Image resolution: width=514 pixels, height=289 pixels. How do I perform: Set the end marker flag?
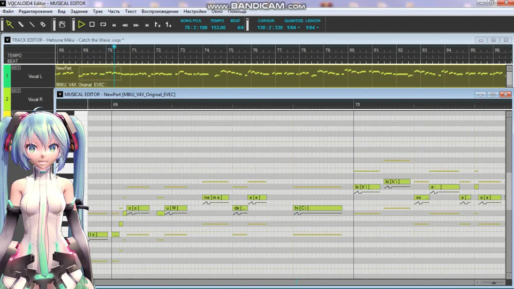(168, 25)
